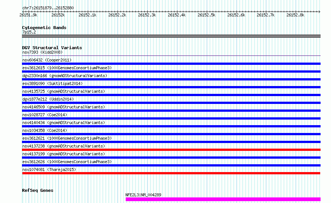This screenshot has width=331, height=203.
Task: Select variant nsv606432 (Cooper2011) label
Action: tap(47, 60)
